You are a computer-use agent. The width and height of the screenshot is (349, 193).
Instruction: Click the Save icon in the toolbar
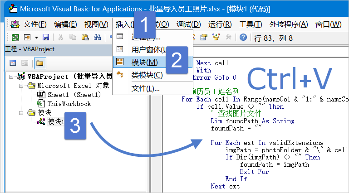45,38
